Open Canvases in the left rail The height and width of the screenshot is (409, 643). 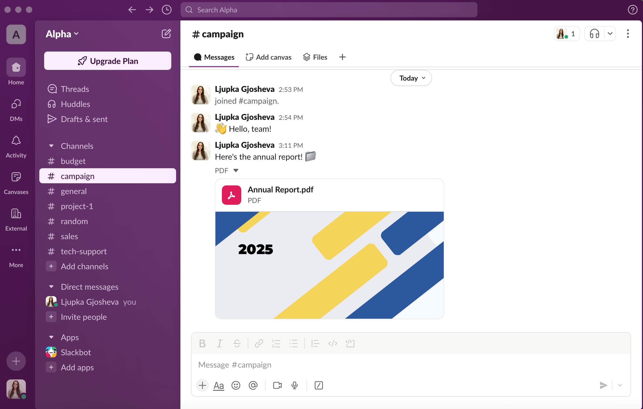(16, 183)
